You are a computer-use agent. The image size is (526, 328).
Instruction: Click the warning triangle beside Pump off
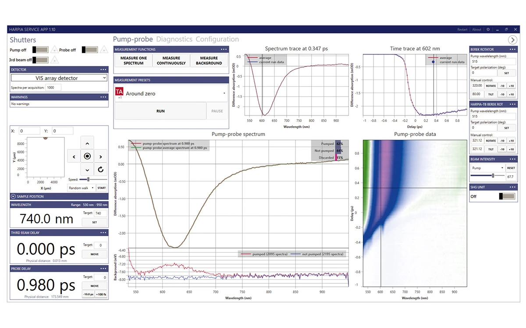click(x=54, y=50)
